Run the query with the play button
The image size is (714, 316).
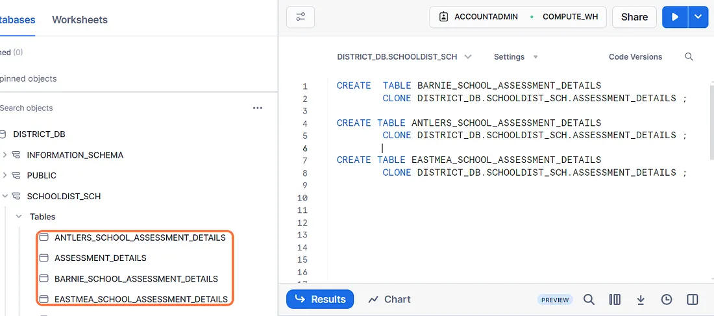(x=675, y=17)
